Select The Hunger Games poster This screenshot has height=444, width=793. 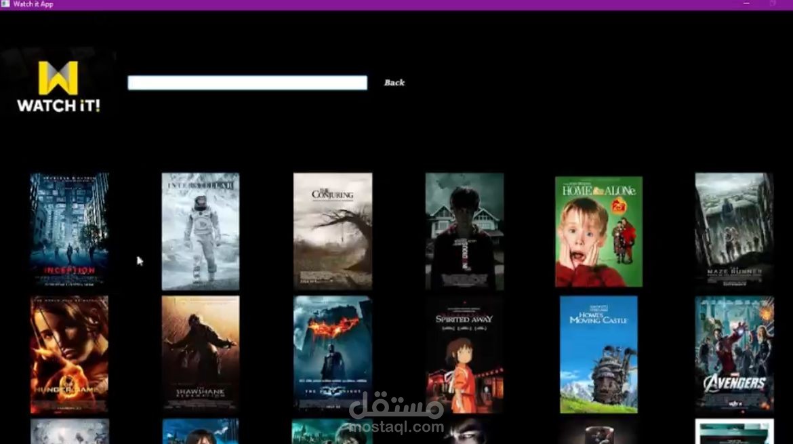pos(69,355)
